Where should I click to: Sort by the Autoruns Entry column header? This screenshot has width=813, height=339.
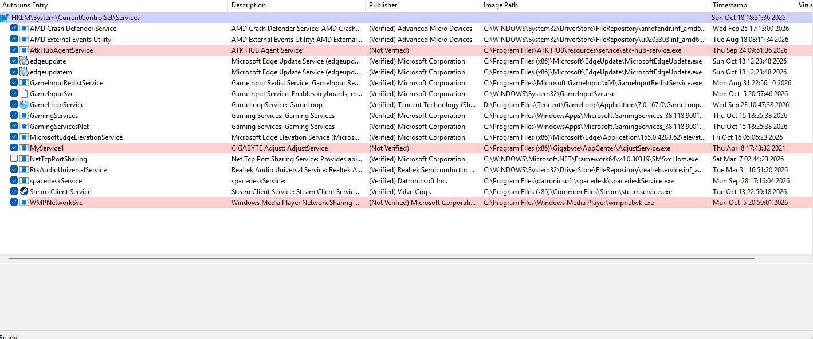click(x=113, y=5)
